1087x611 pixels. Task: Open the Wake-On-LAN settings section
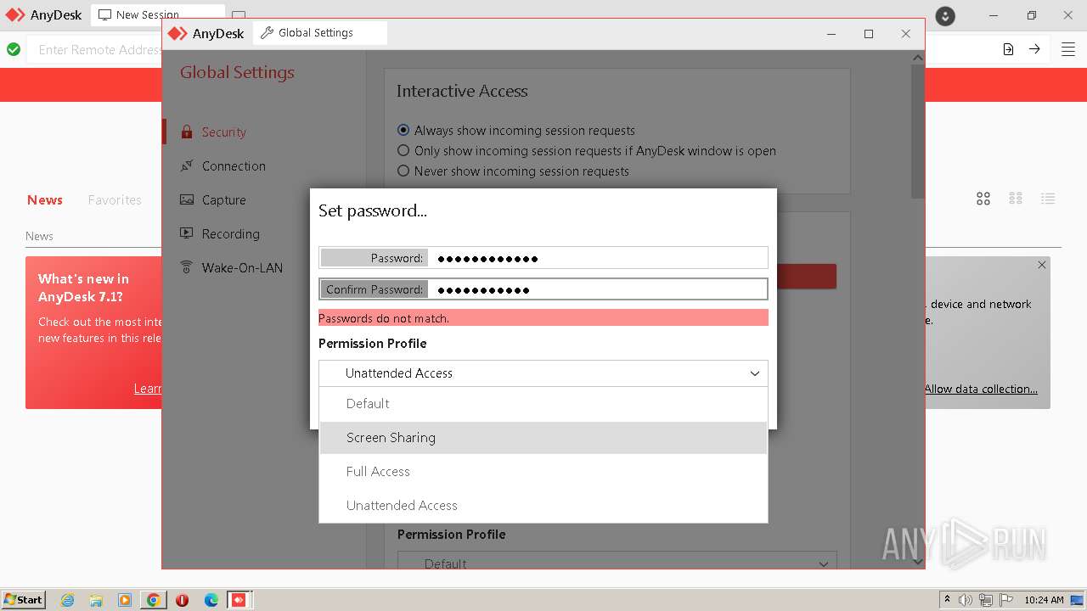coord(242,268)
